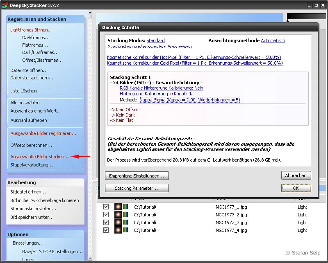Open the Kappa-Sigma method link
This screenshot has width=328, height=263.
(190, 100)
